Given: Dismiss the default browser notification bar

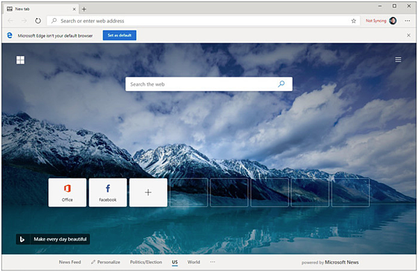Looking at the screenshot, I should (x=408, y=36).
